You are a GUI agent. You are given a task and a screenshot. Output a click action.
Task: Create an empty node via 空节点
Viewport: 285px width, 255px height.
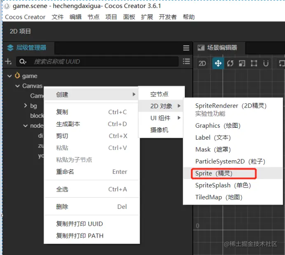[x=161, y=94]
